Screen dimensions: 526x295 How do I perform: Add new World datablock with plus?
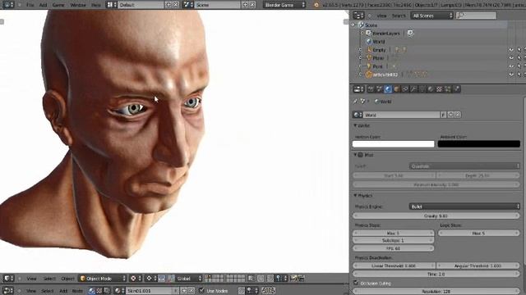tap(450, 115)
